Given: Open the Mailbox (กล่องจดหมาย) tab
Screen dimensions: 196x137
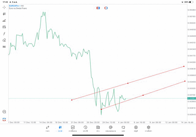Looking at the screenshot, I should 111,128.
